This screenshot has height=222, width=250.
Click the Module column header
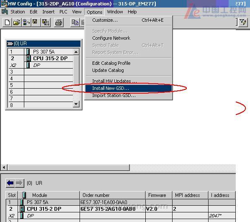point(49,195)
